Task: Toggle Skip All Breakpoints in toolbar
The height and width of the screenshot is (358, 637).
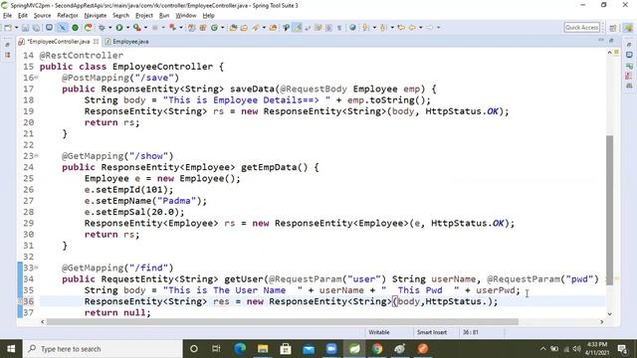Action: (62, 28)
